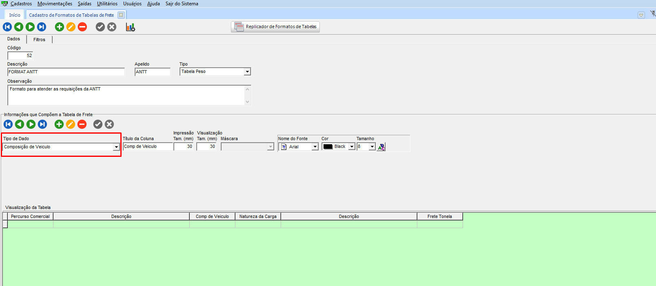656x286 pixels.
Task: Open the chart settings icon in top toolbar
Action: (131, 27)
